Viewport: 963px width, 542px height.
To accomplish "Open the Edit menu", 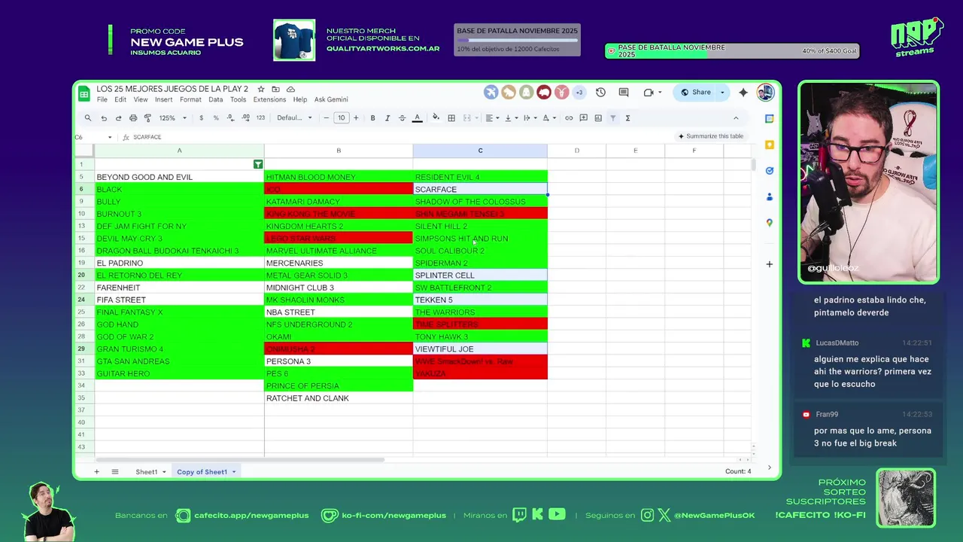I will [120, 99].
